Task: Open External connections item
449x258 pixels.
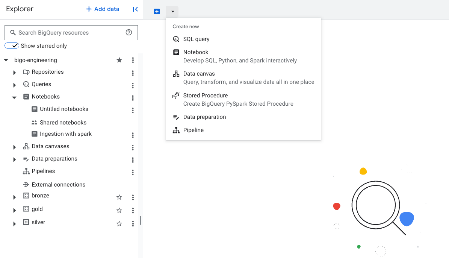Action: (58, 185)
